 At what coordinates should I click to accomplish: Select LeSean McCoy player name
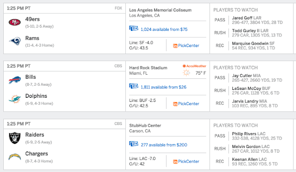(247, 89)
